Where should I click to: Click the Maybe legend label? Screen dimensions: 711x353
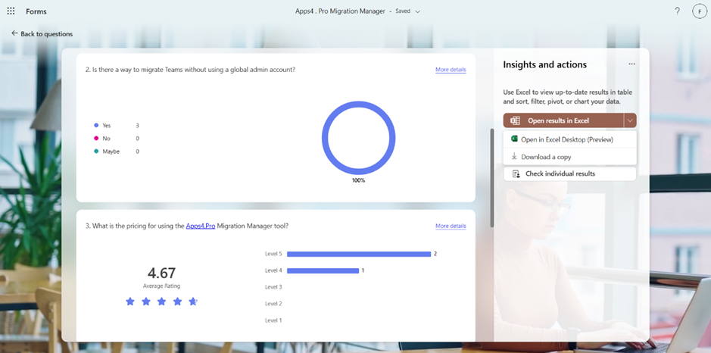[111, 152]
